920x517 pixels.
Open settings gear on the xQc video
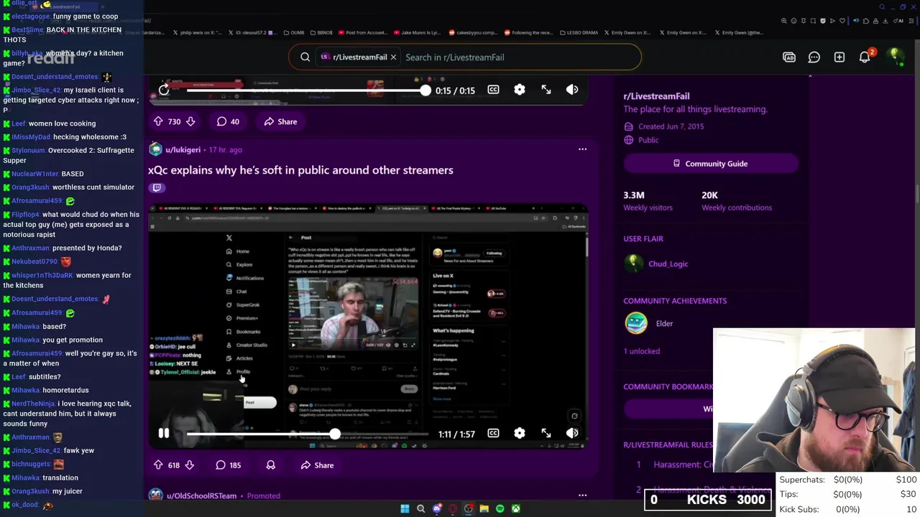[x=520, y=433]
